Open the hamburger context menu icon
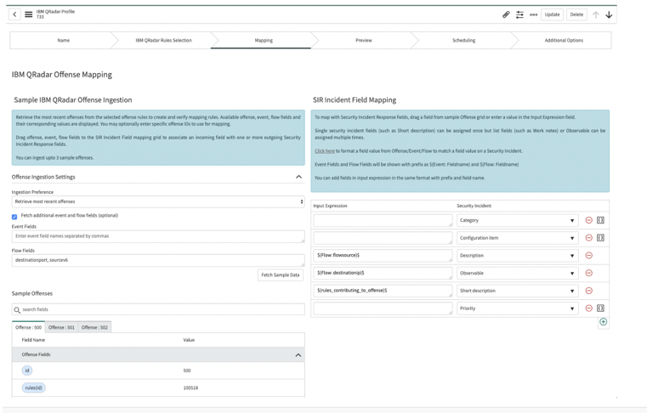This screenshot has width=647, height=413. [28, 14]
